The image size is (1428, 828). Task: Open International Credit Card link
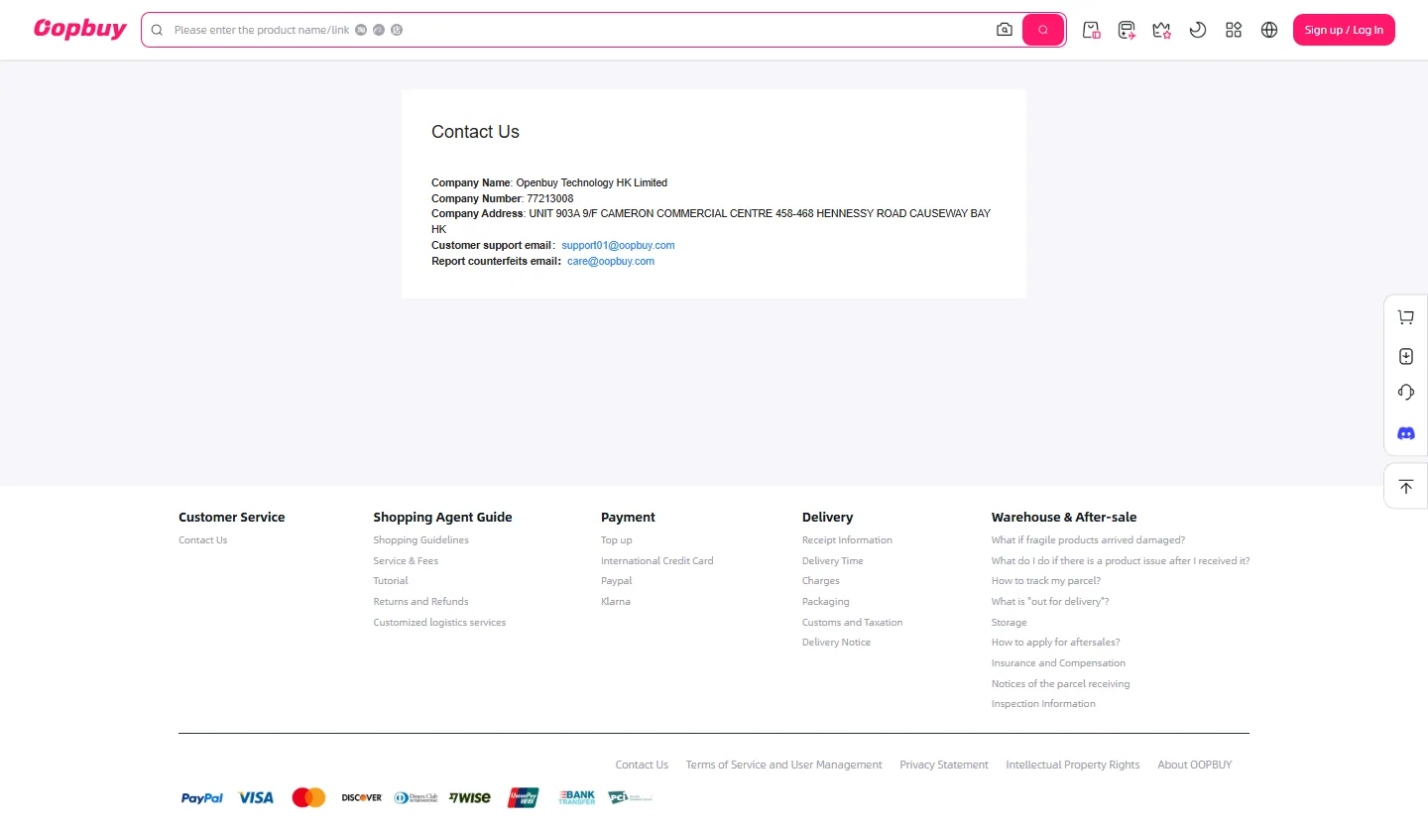coord(657,561)
